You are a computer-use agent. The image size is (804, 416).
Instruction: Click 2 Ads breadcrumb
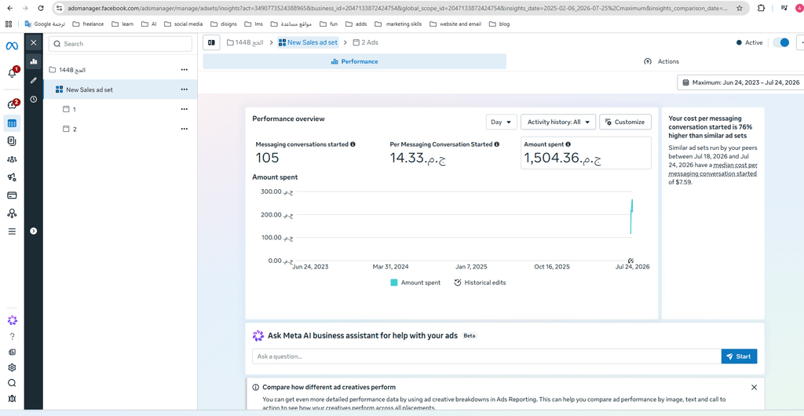click(366, 42)
